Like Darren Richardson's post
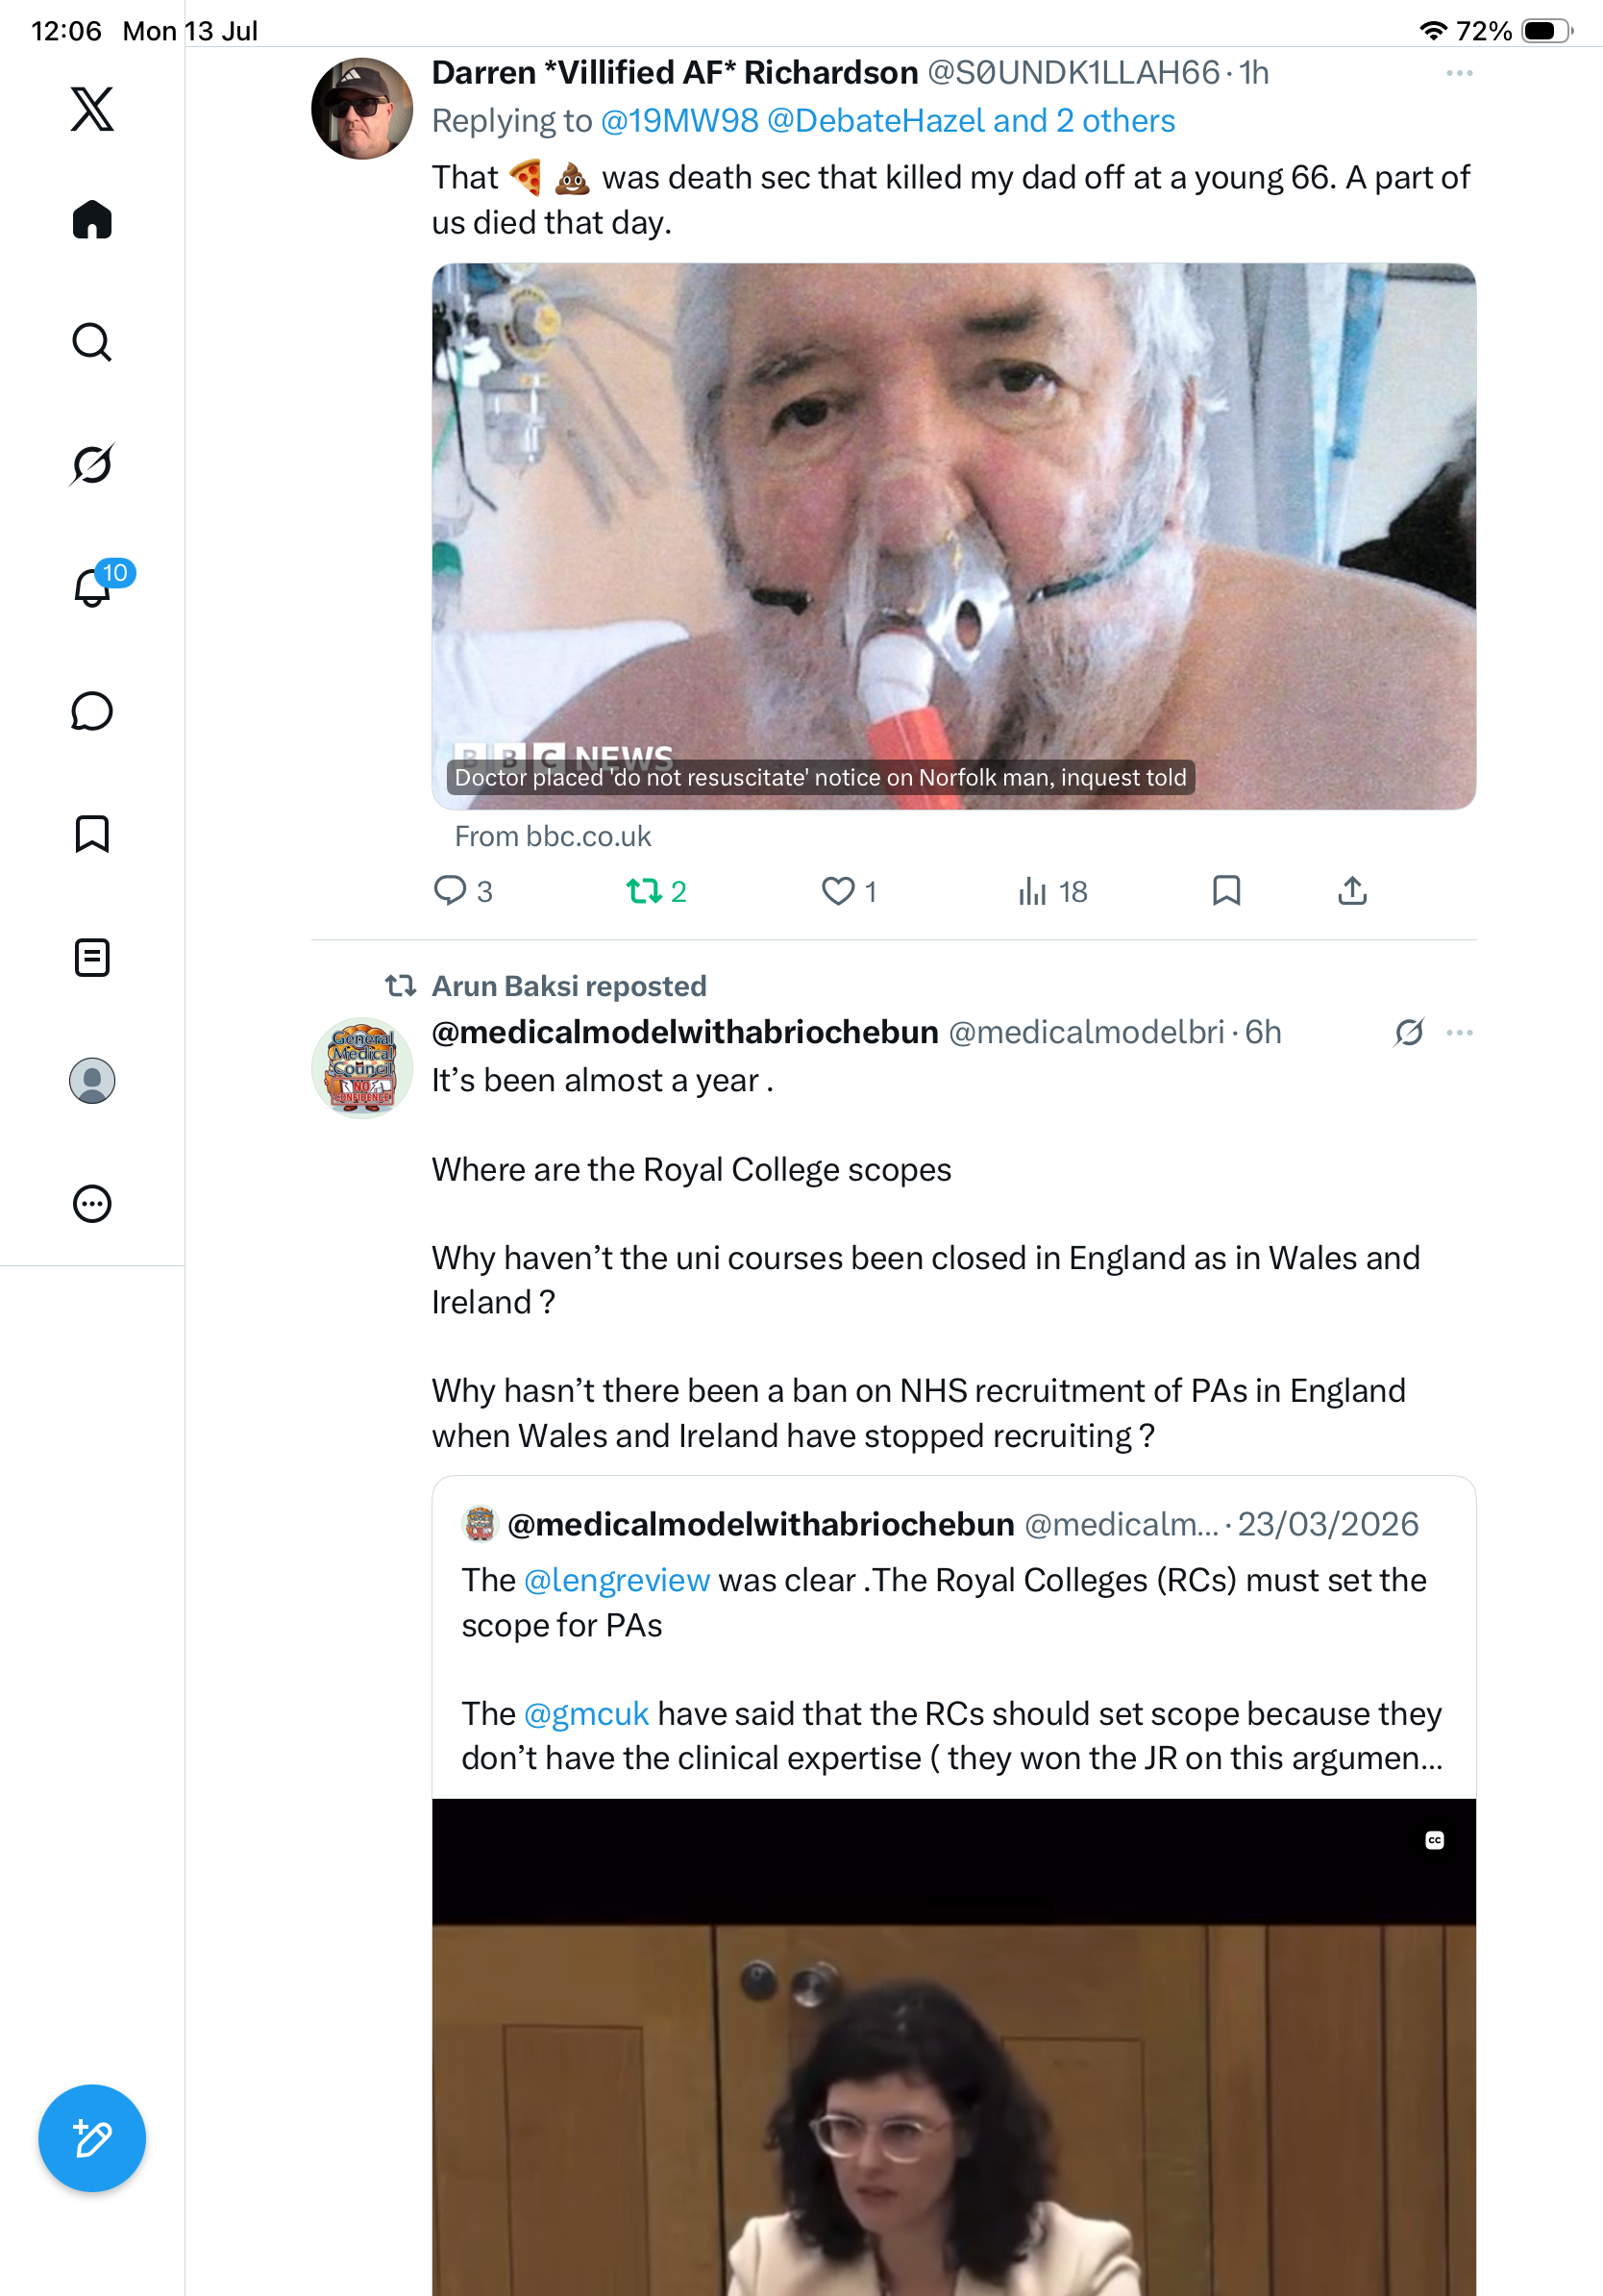The image size is (1603, 2296). (x=849, y=890)
